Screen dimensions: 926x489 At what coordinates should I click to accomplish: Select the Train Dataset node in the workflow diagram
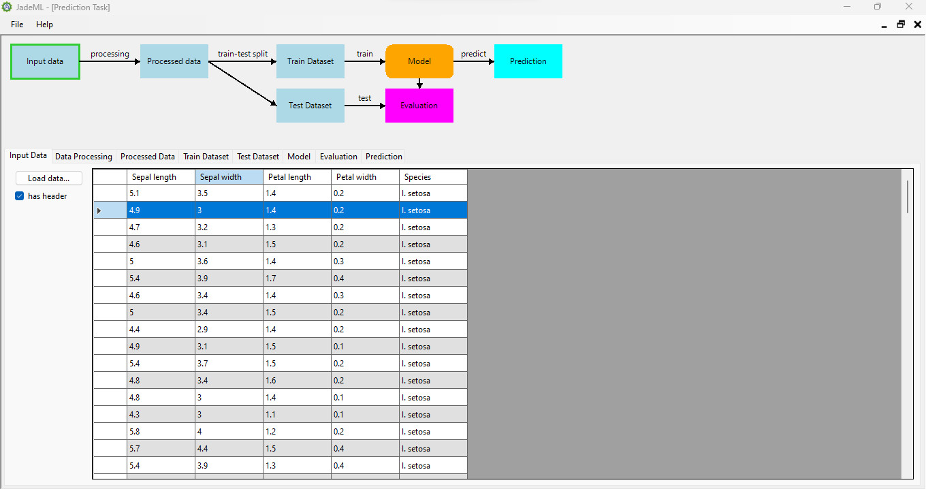tap(310, 61)
